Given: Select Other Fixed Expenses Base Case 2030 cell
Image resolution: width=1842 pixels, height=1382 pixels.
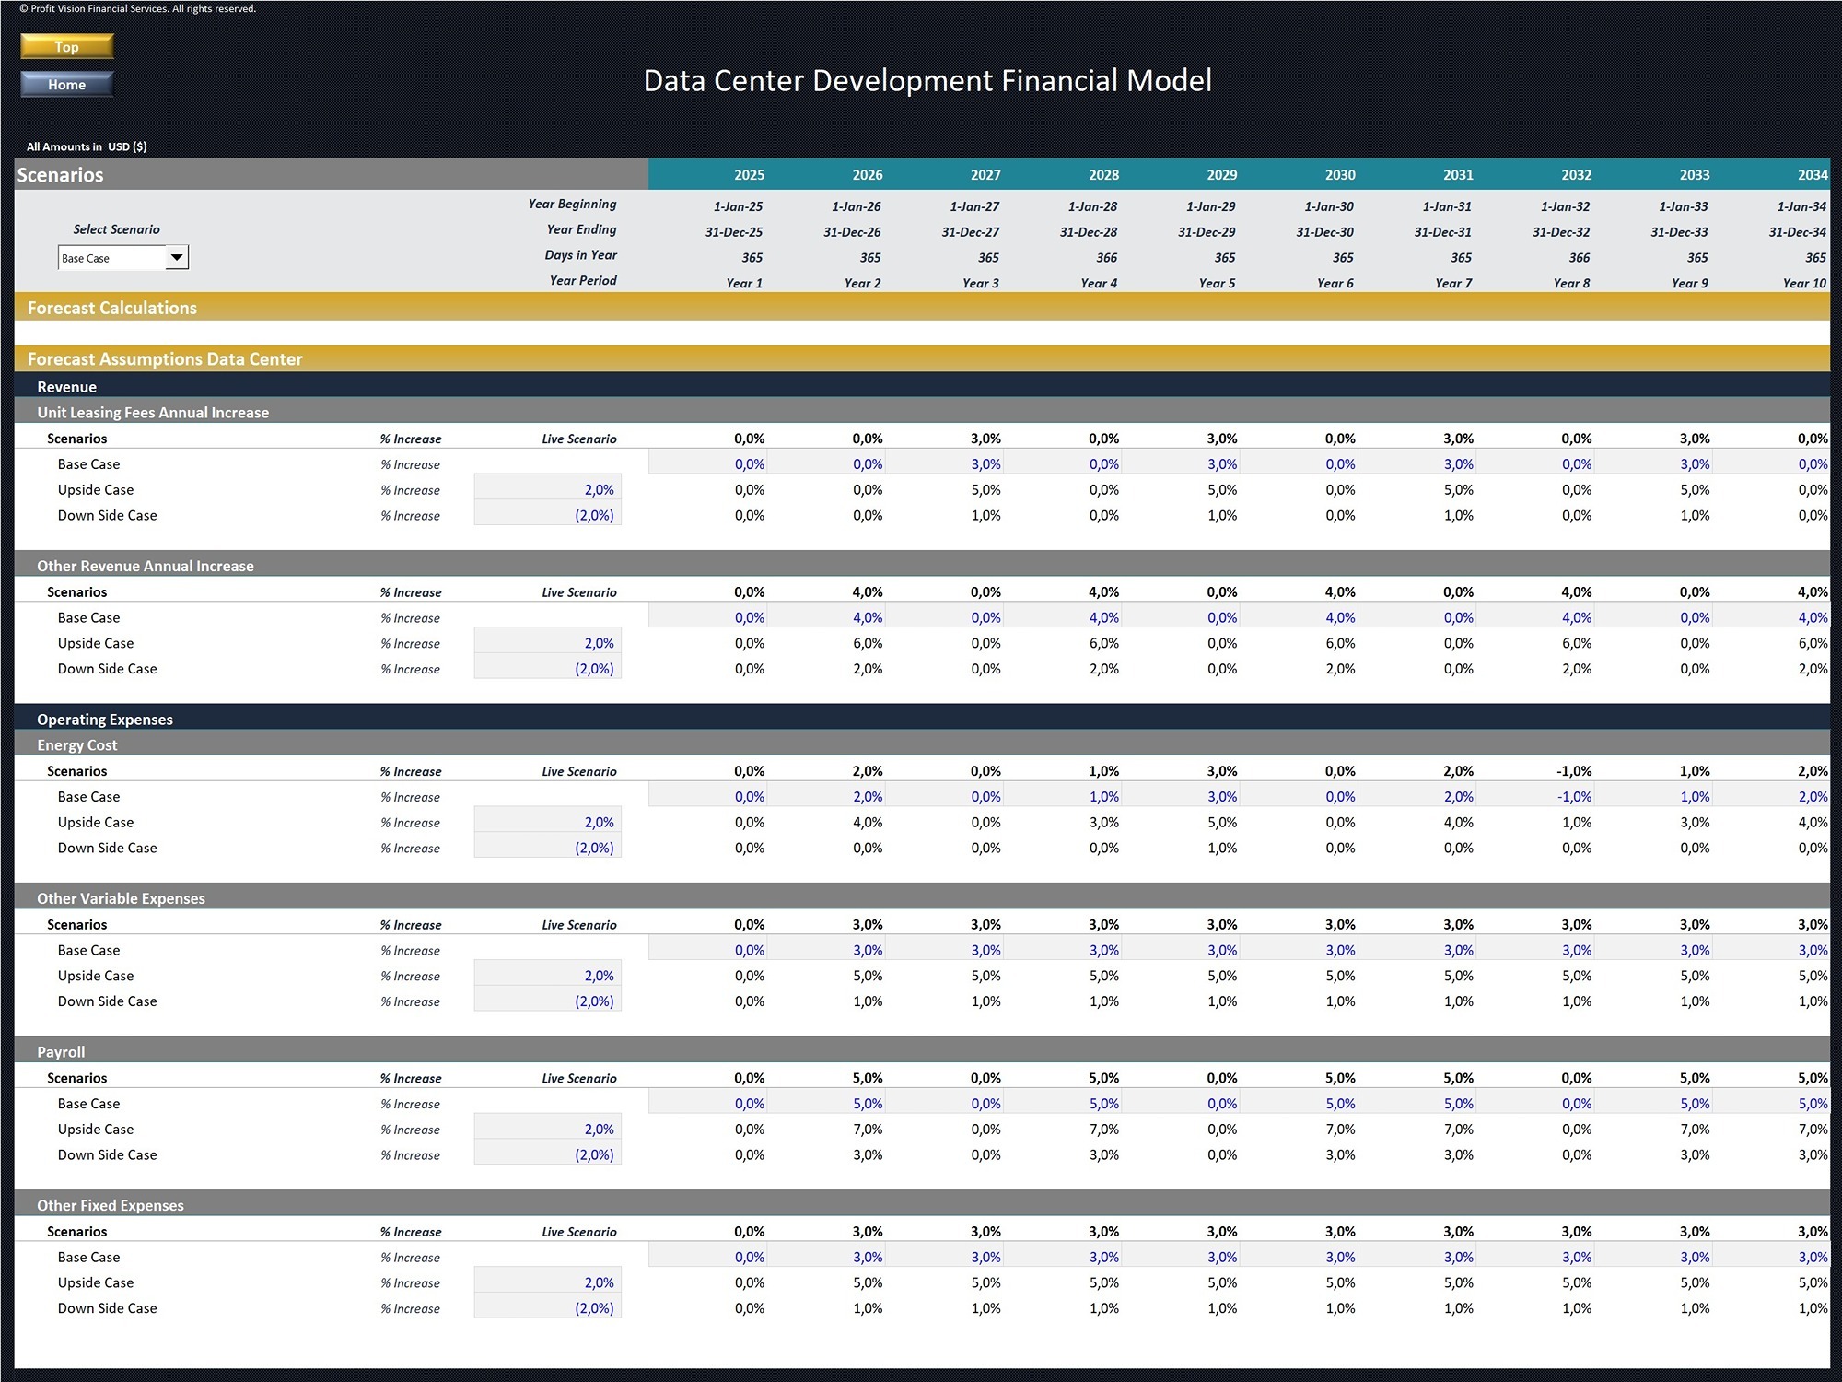Looking at the screenshot, I should tap(1300, 1258).
